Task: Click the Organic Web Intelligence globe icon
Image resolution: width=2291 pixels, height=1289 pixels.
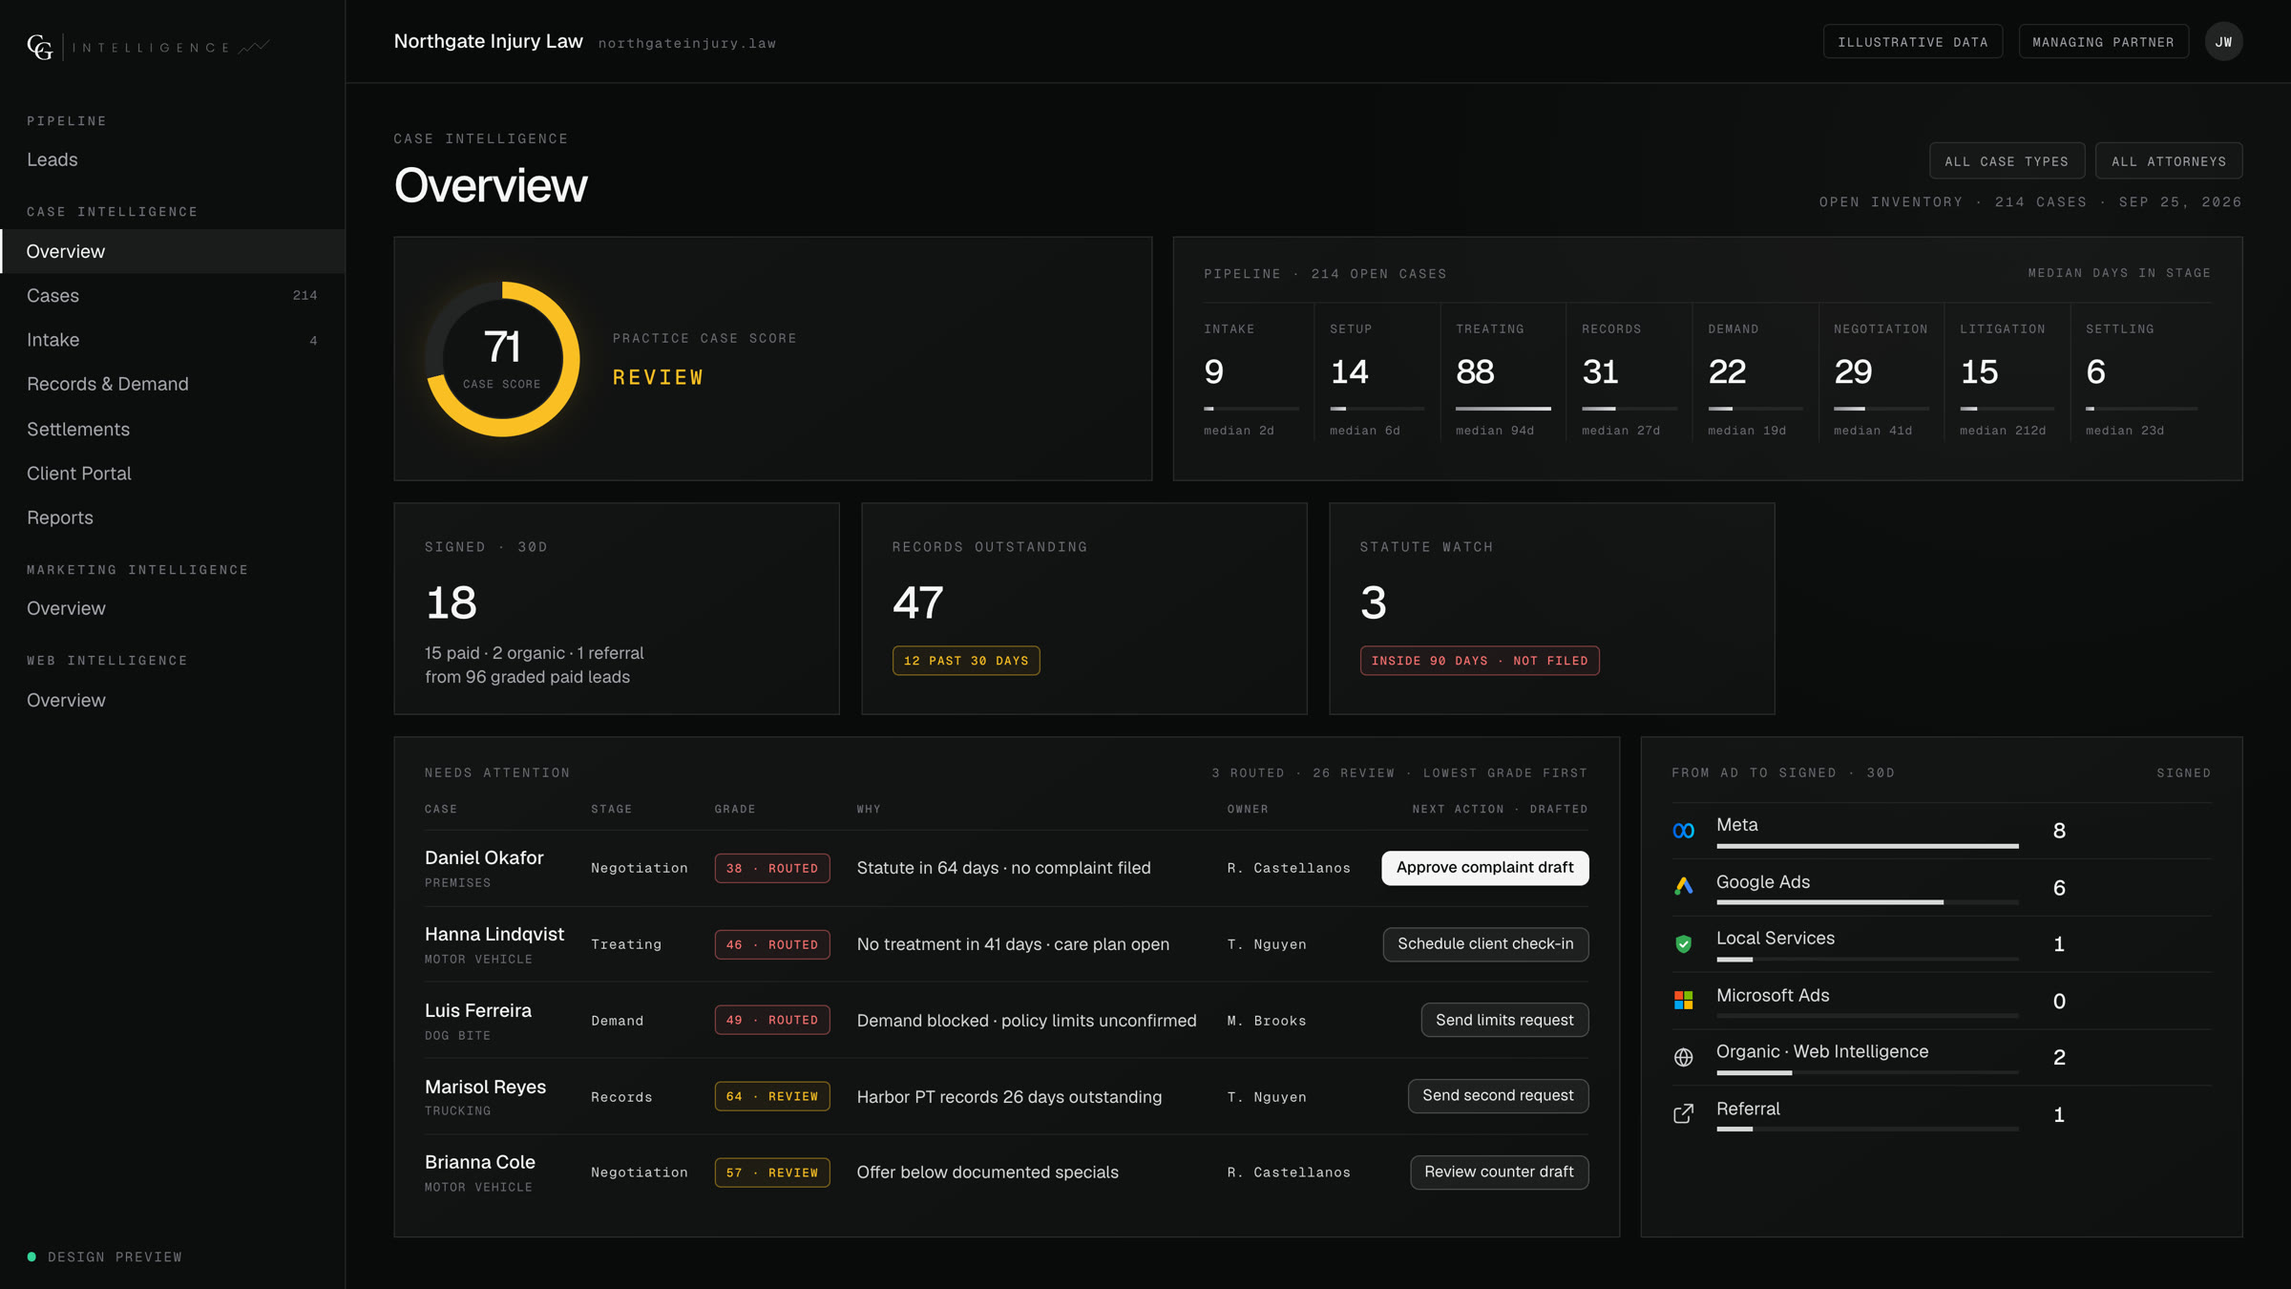Action: pyautogui.click(x=1684, y=1057)
